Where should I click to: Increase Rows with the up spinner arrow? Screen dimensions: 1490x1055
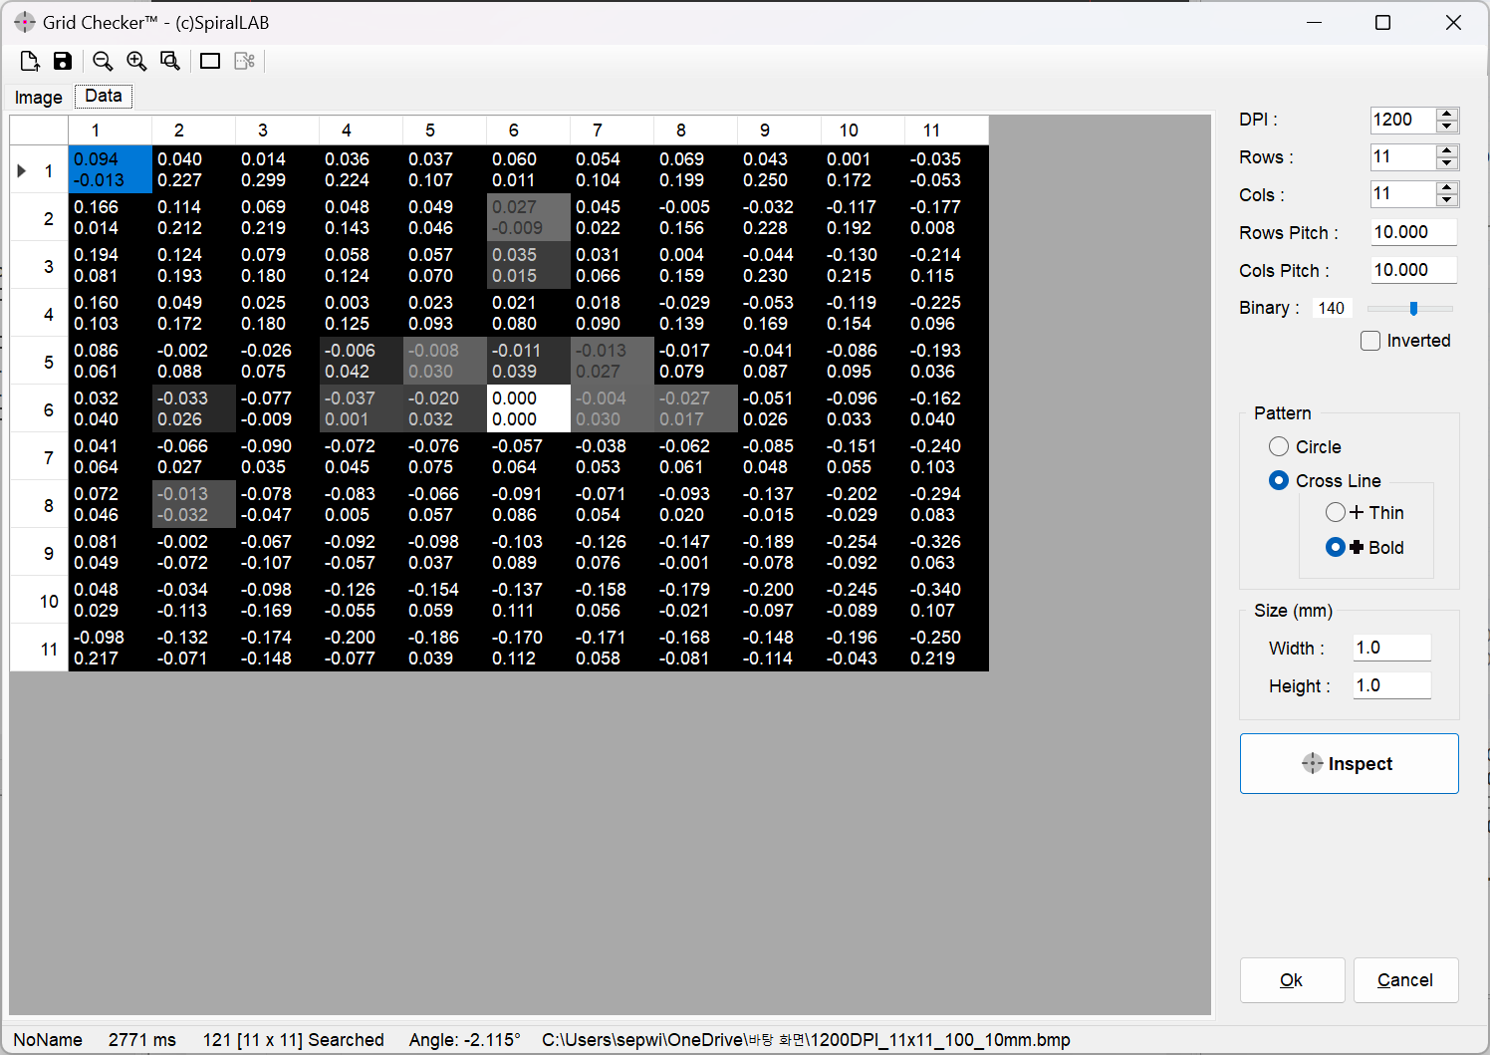point(1447,151)
